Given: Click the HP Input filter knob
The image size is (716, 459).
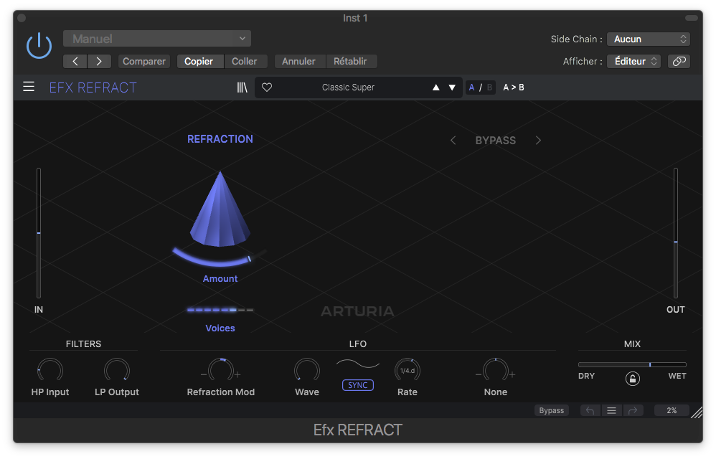Looking at the screenshot, I should pyautogui.click(x=50, y=370).
